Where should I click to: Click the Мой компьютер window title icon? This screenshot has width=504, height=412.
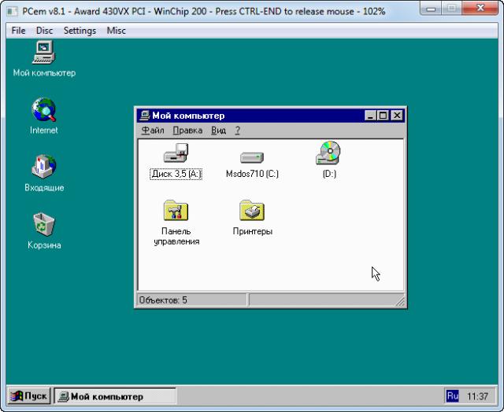pos(145,116)
